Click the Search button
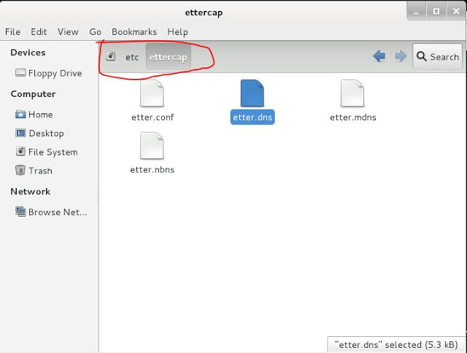The image size is (467, 353). click(438, 57)
